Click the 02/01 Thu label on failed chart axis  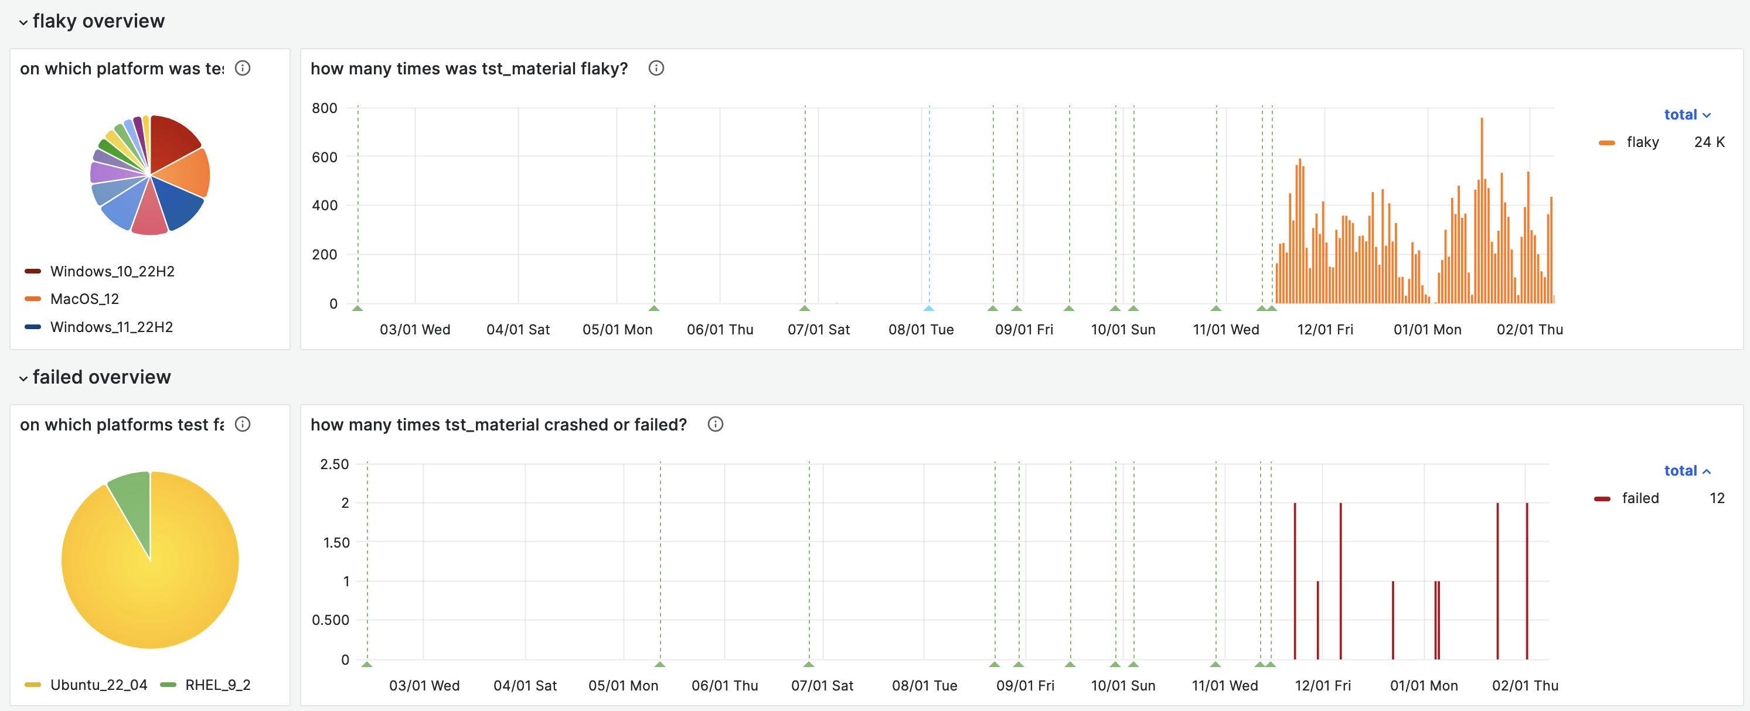pos(1525,686)
